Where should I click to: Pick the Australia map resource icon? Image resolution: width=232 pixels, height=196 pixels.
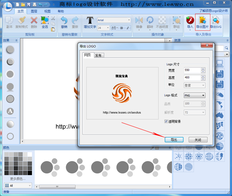pyautogui.click(x=220, y=115)
